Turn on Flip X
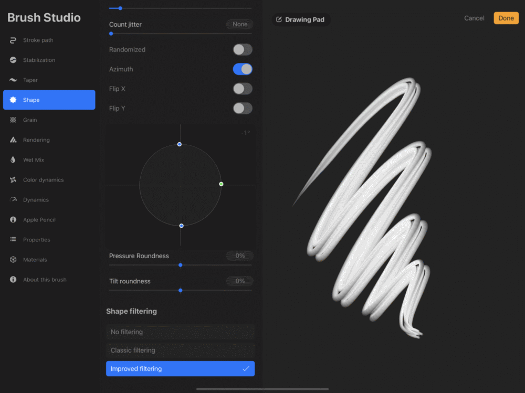 tap(242, 89)
